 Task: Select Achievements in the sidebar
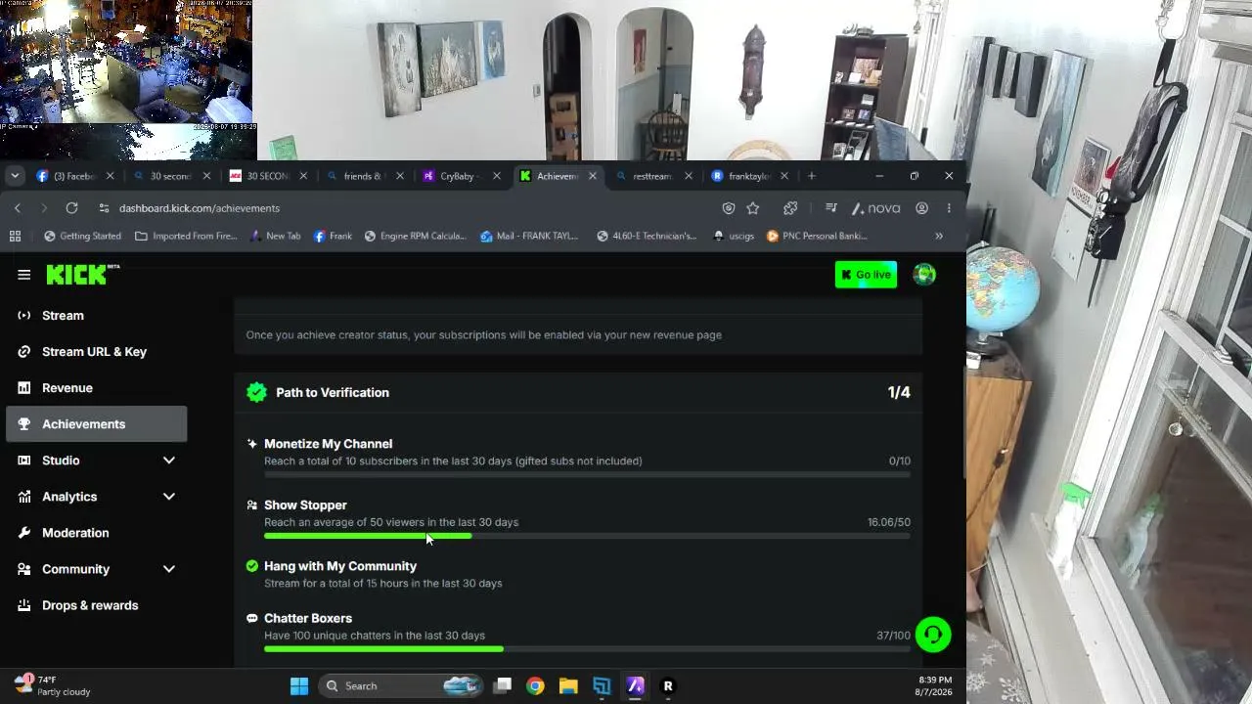click(96, 424)
